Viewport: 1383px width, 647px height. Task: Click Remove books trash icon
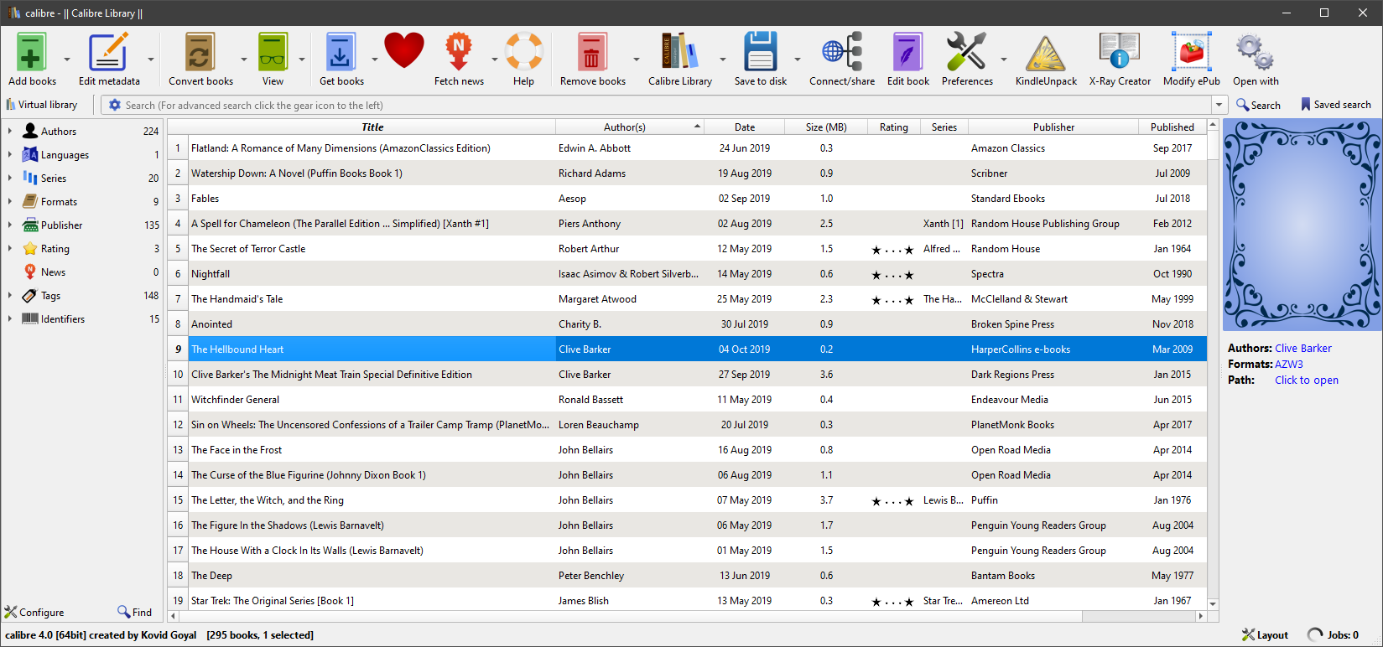tap(592, 53)
